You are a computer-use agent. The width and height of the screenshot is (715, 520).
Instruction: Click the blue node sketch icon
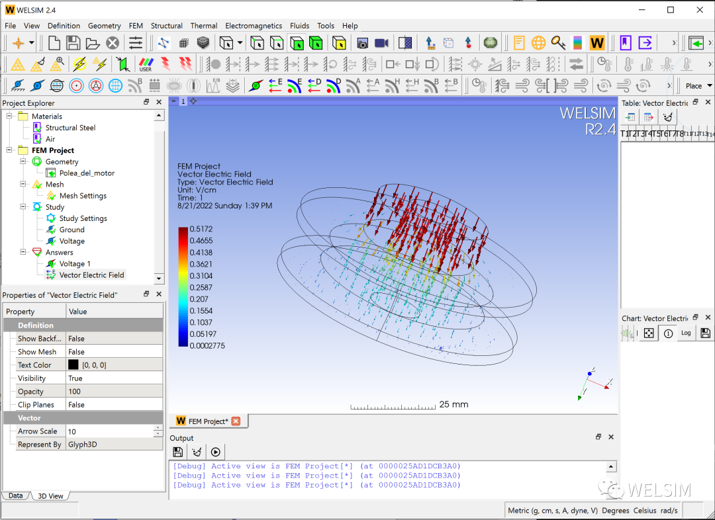164,43
